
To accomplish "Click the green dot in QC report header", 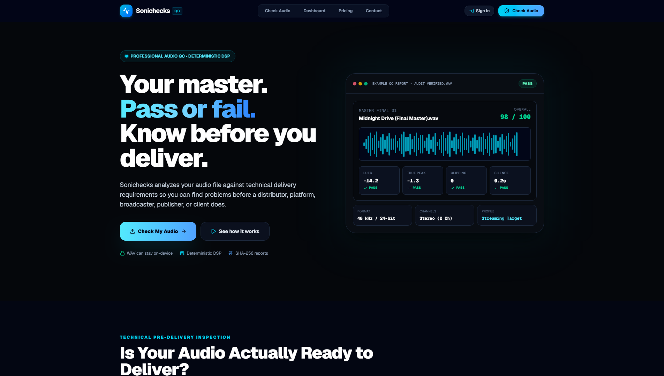I will 366,84.
